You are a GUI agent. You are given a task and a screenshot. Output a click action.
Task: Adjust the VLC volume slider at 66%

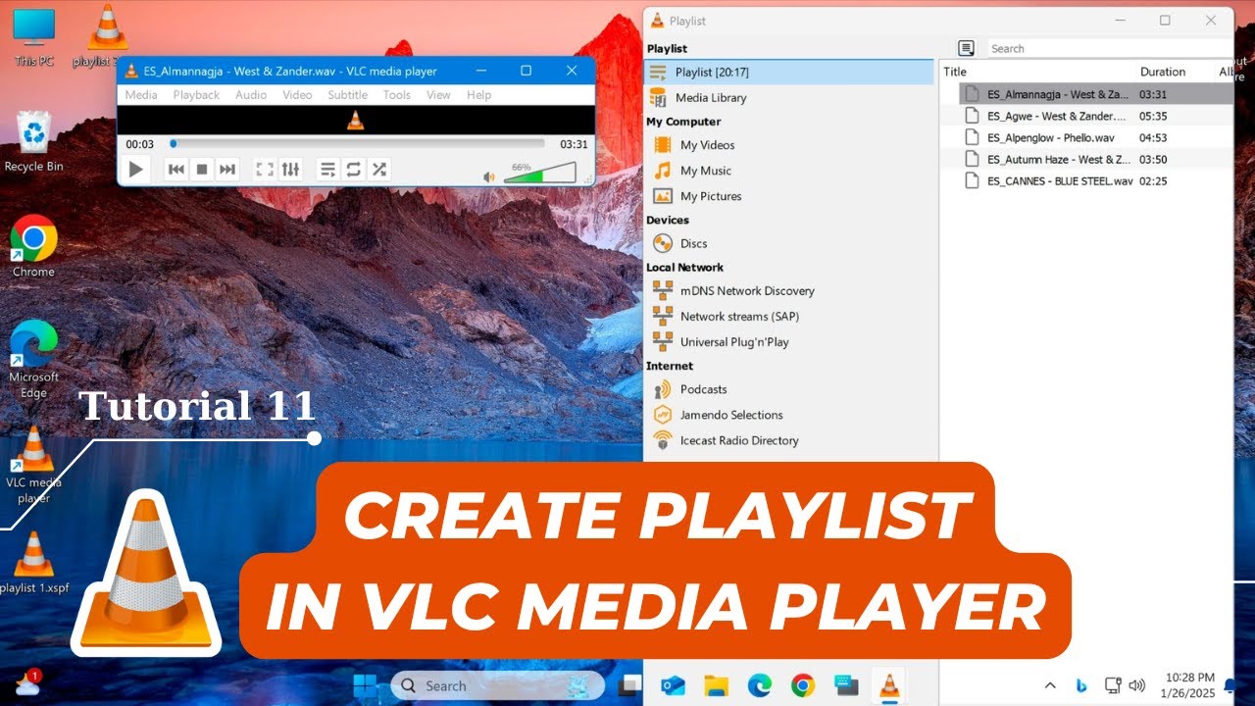[540, 174]
